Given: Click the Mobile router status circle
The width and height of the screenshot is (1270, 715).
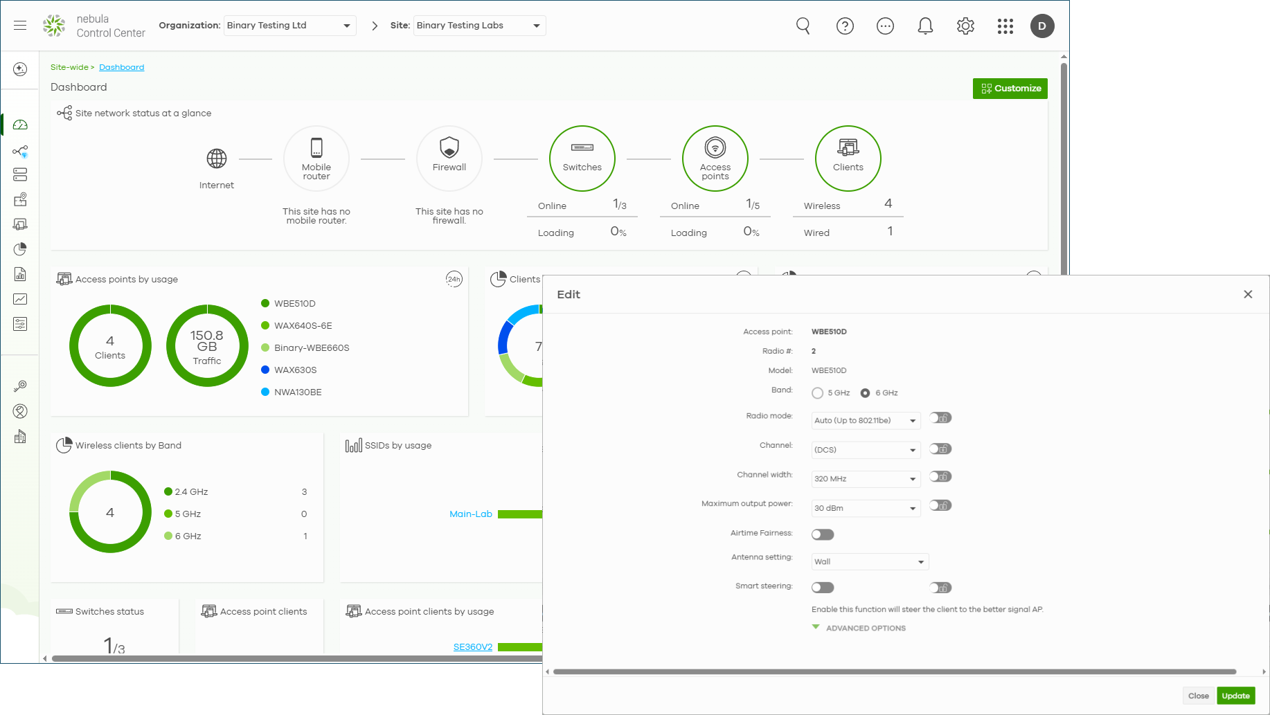Looking at the screenshot, I should pos(316,159).
